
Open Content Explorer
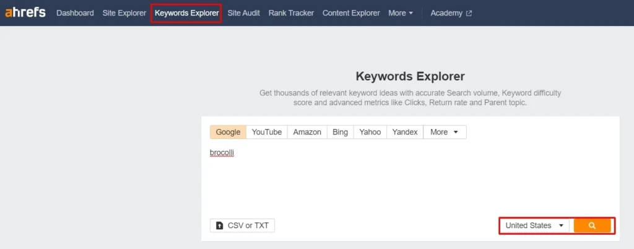click(x=351, y=13)
